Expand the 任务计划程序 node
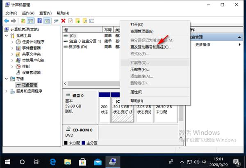The width and height of the screenshot is (246, 168). [x=12, y=42]
